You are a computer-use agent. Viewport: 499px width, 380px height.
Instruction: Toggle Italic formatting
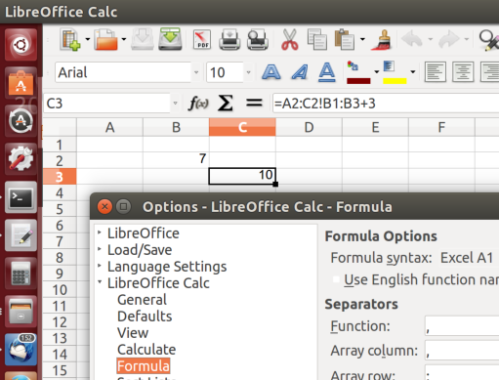[x=300, y=72]
